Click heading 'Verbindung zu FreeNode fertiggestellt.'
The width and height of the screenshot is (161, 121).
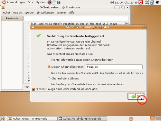point(76,36)
